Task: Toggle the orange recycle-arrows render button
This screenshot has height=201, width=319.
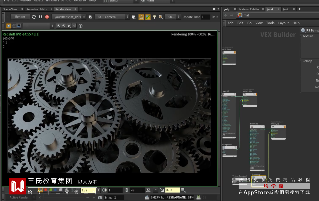Action: click(x=141, y=17)
